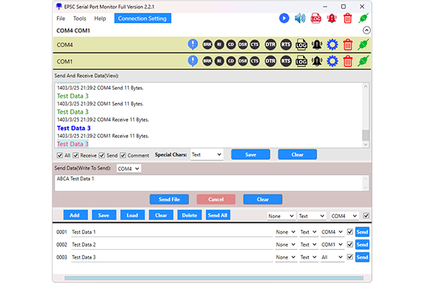Toggle the DTR signal on COM4
424x283 pixels.
(x=269, y=44)
